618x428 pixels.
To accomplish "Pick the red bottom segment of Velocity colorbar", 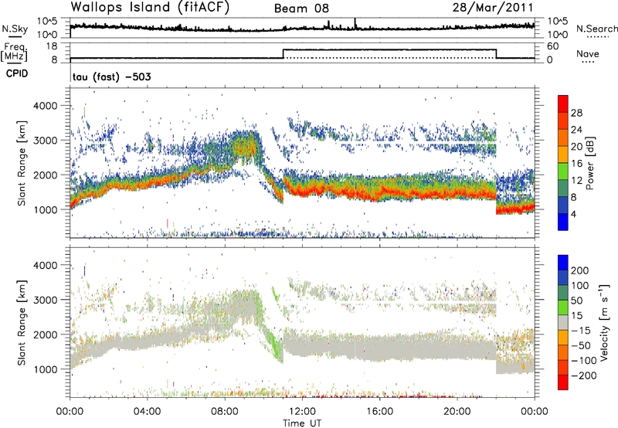I will 563,382.
